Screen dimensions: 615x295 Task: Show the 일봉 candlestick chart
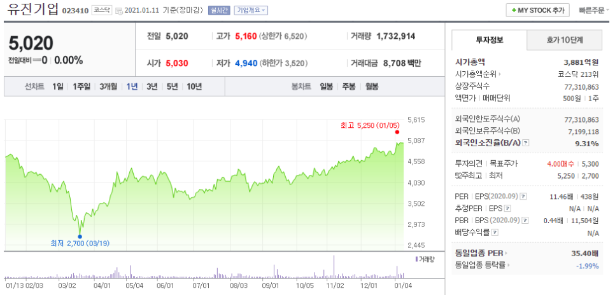pos(327,86)
